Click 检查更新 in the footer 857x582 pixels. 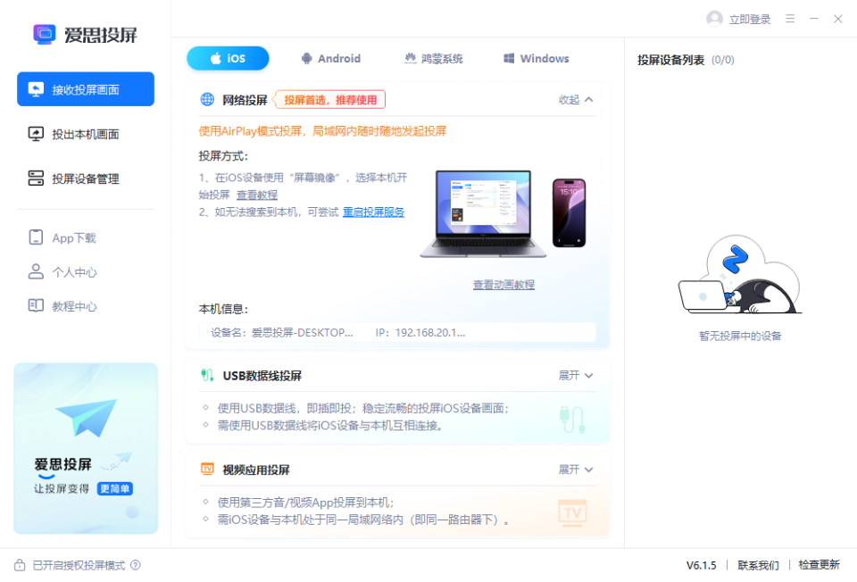coord(819,565)
